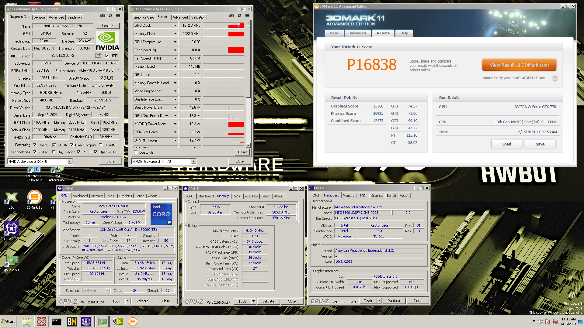Switch to Advanced tab in GPU-Z Graphics Card window
The width and height of the screenshot is (584, 328).
click(x=56, y=17)
